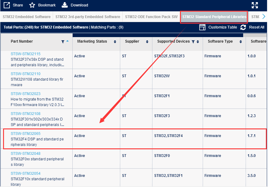Click the Share label
This screenshot has height=187, width=268.
[x=18, y=5]
